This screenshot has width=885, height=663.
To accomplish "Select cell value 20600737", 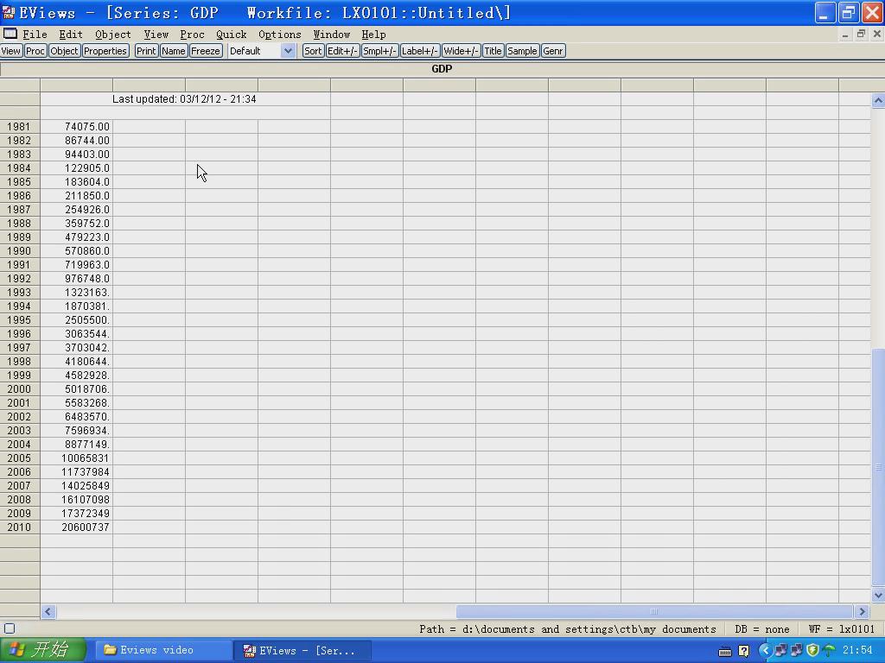I will point(76,527).
